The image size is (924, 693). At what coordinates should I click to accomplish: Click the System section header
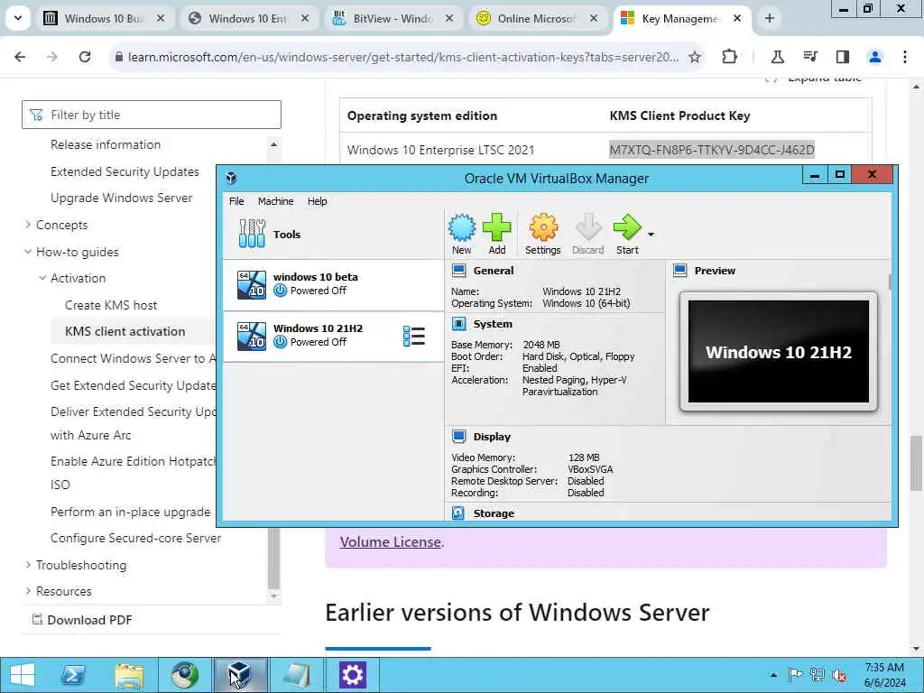[x=493, y=324]
